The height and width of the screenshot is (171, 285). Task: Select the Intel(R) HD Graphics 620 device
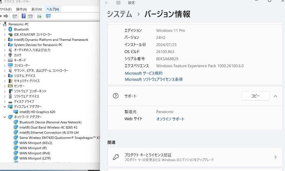pos(37,112)
